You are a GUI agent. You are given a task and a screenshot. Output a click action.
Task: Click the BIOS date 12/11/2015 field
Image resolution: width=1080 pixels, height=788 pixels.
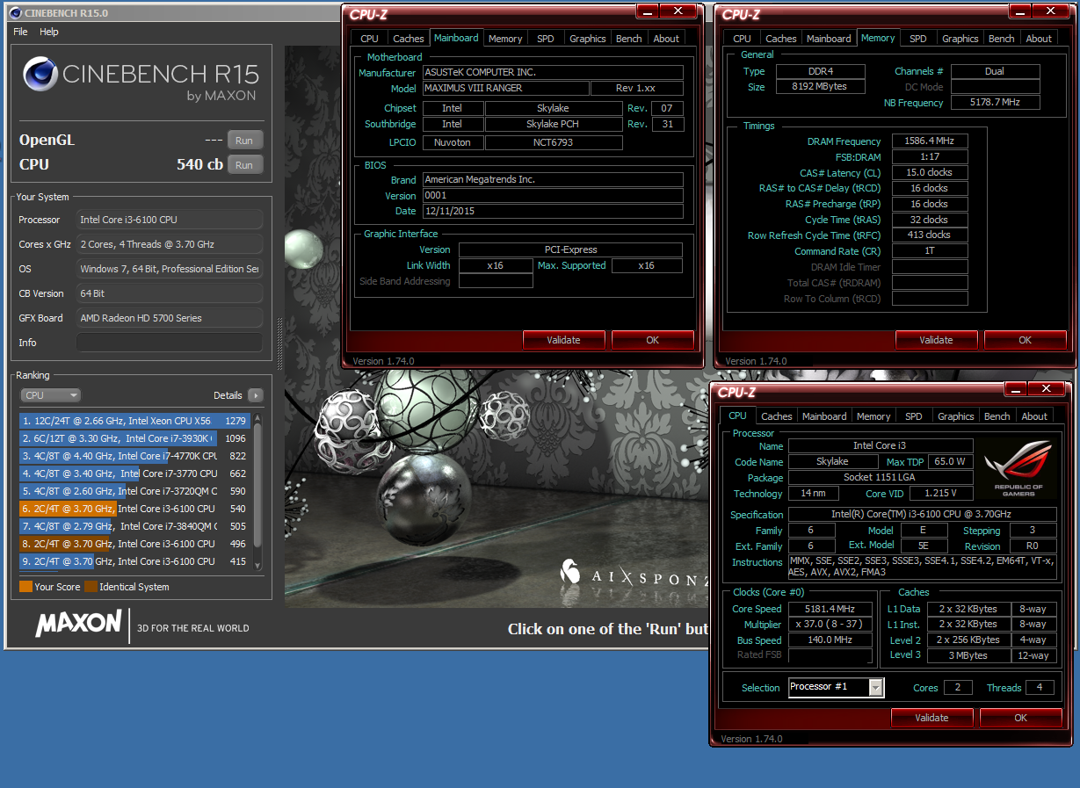coord(553,212)
